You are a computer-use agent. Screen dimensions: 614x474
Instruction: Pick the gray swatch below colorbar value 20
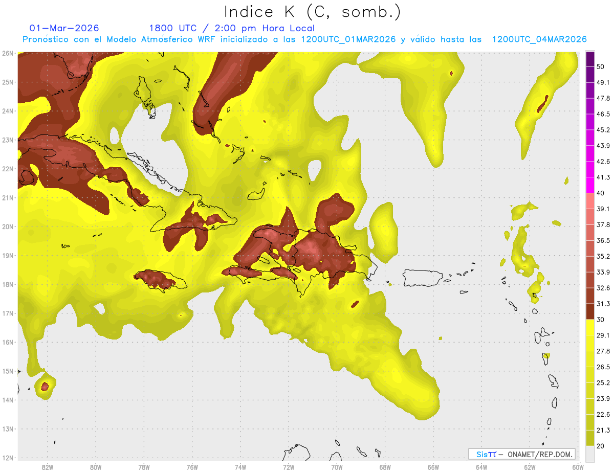pyautogui.click(x=590, y=454)
